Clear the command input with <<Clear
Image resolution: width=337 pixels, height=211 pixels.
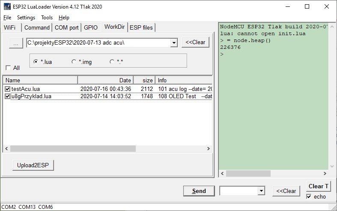tap(286, 191)
